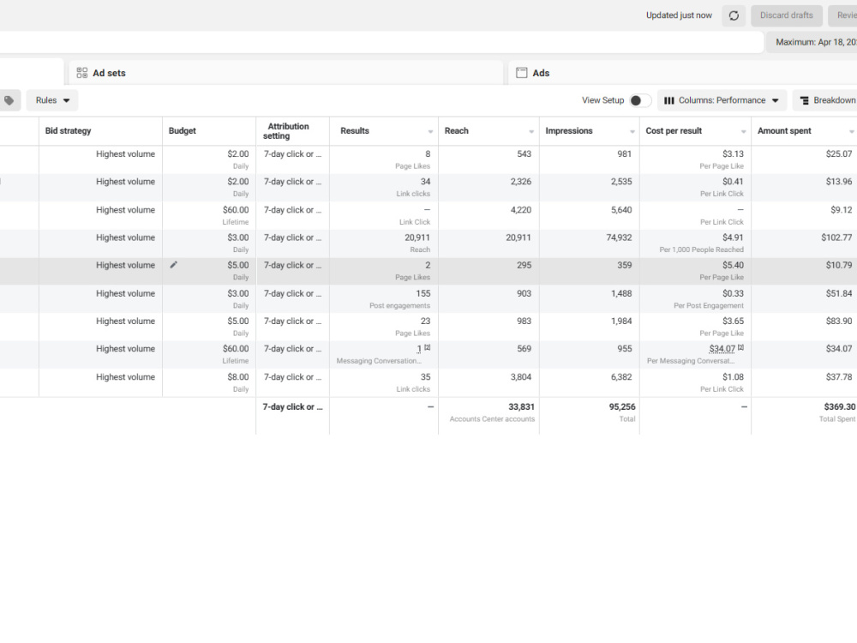Click the Ads window icon
Viewport: 857px width, 643px height.
521,73
